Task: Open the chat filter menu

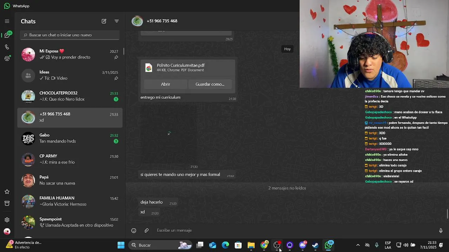Action: (117, 21)
